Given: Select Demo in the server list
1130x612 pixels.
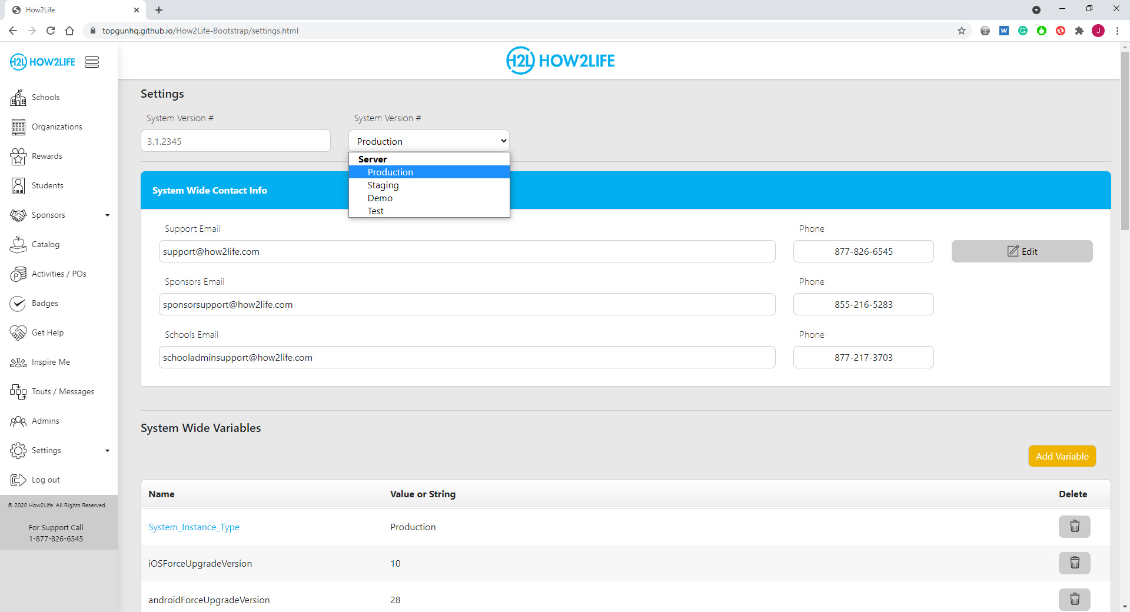Looking at the screenshot, I should click(429, 198).
